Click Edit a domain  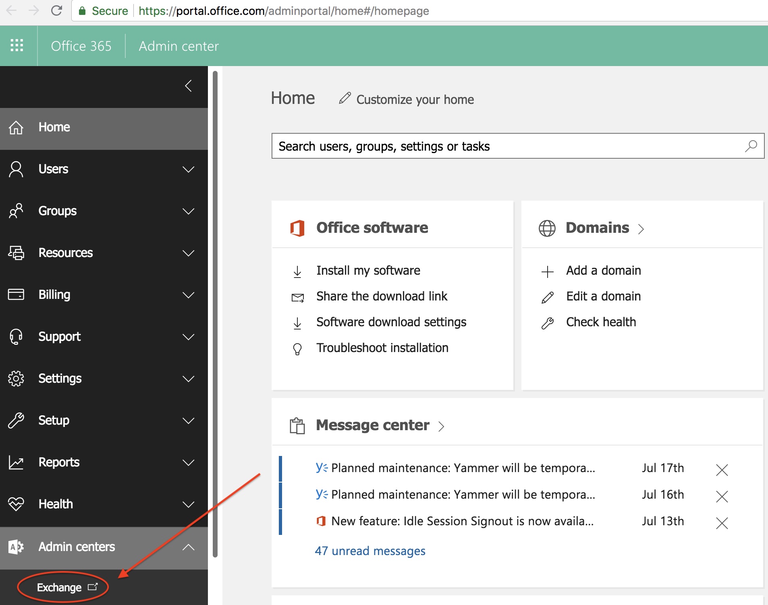click(604, 296)
